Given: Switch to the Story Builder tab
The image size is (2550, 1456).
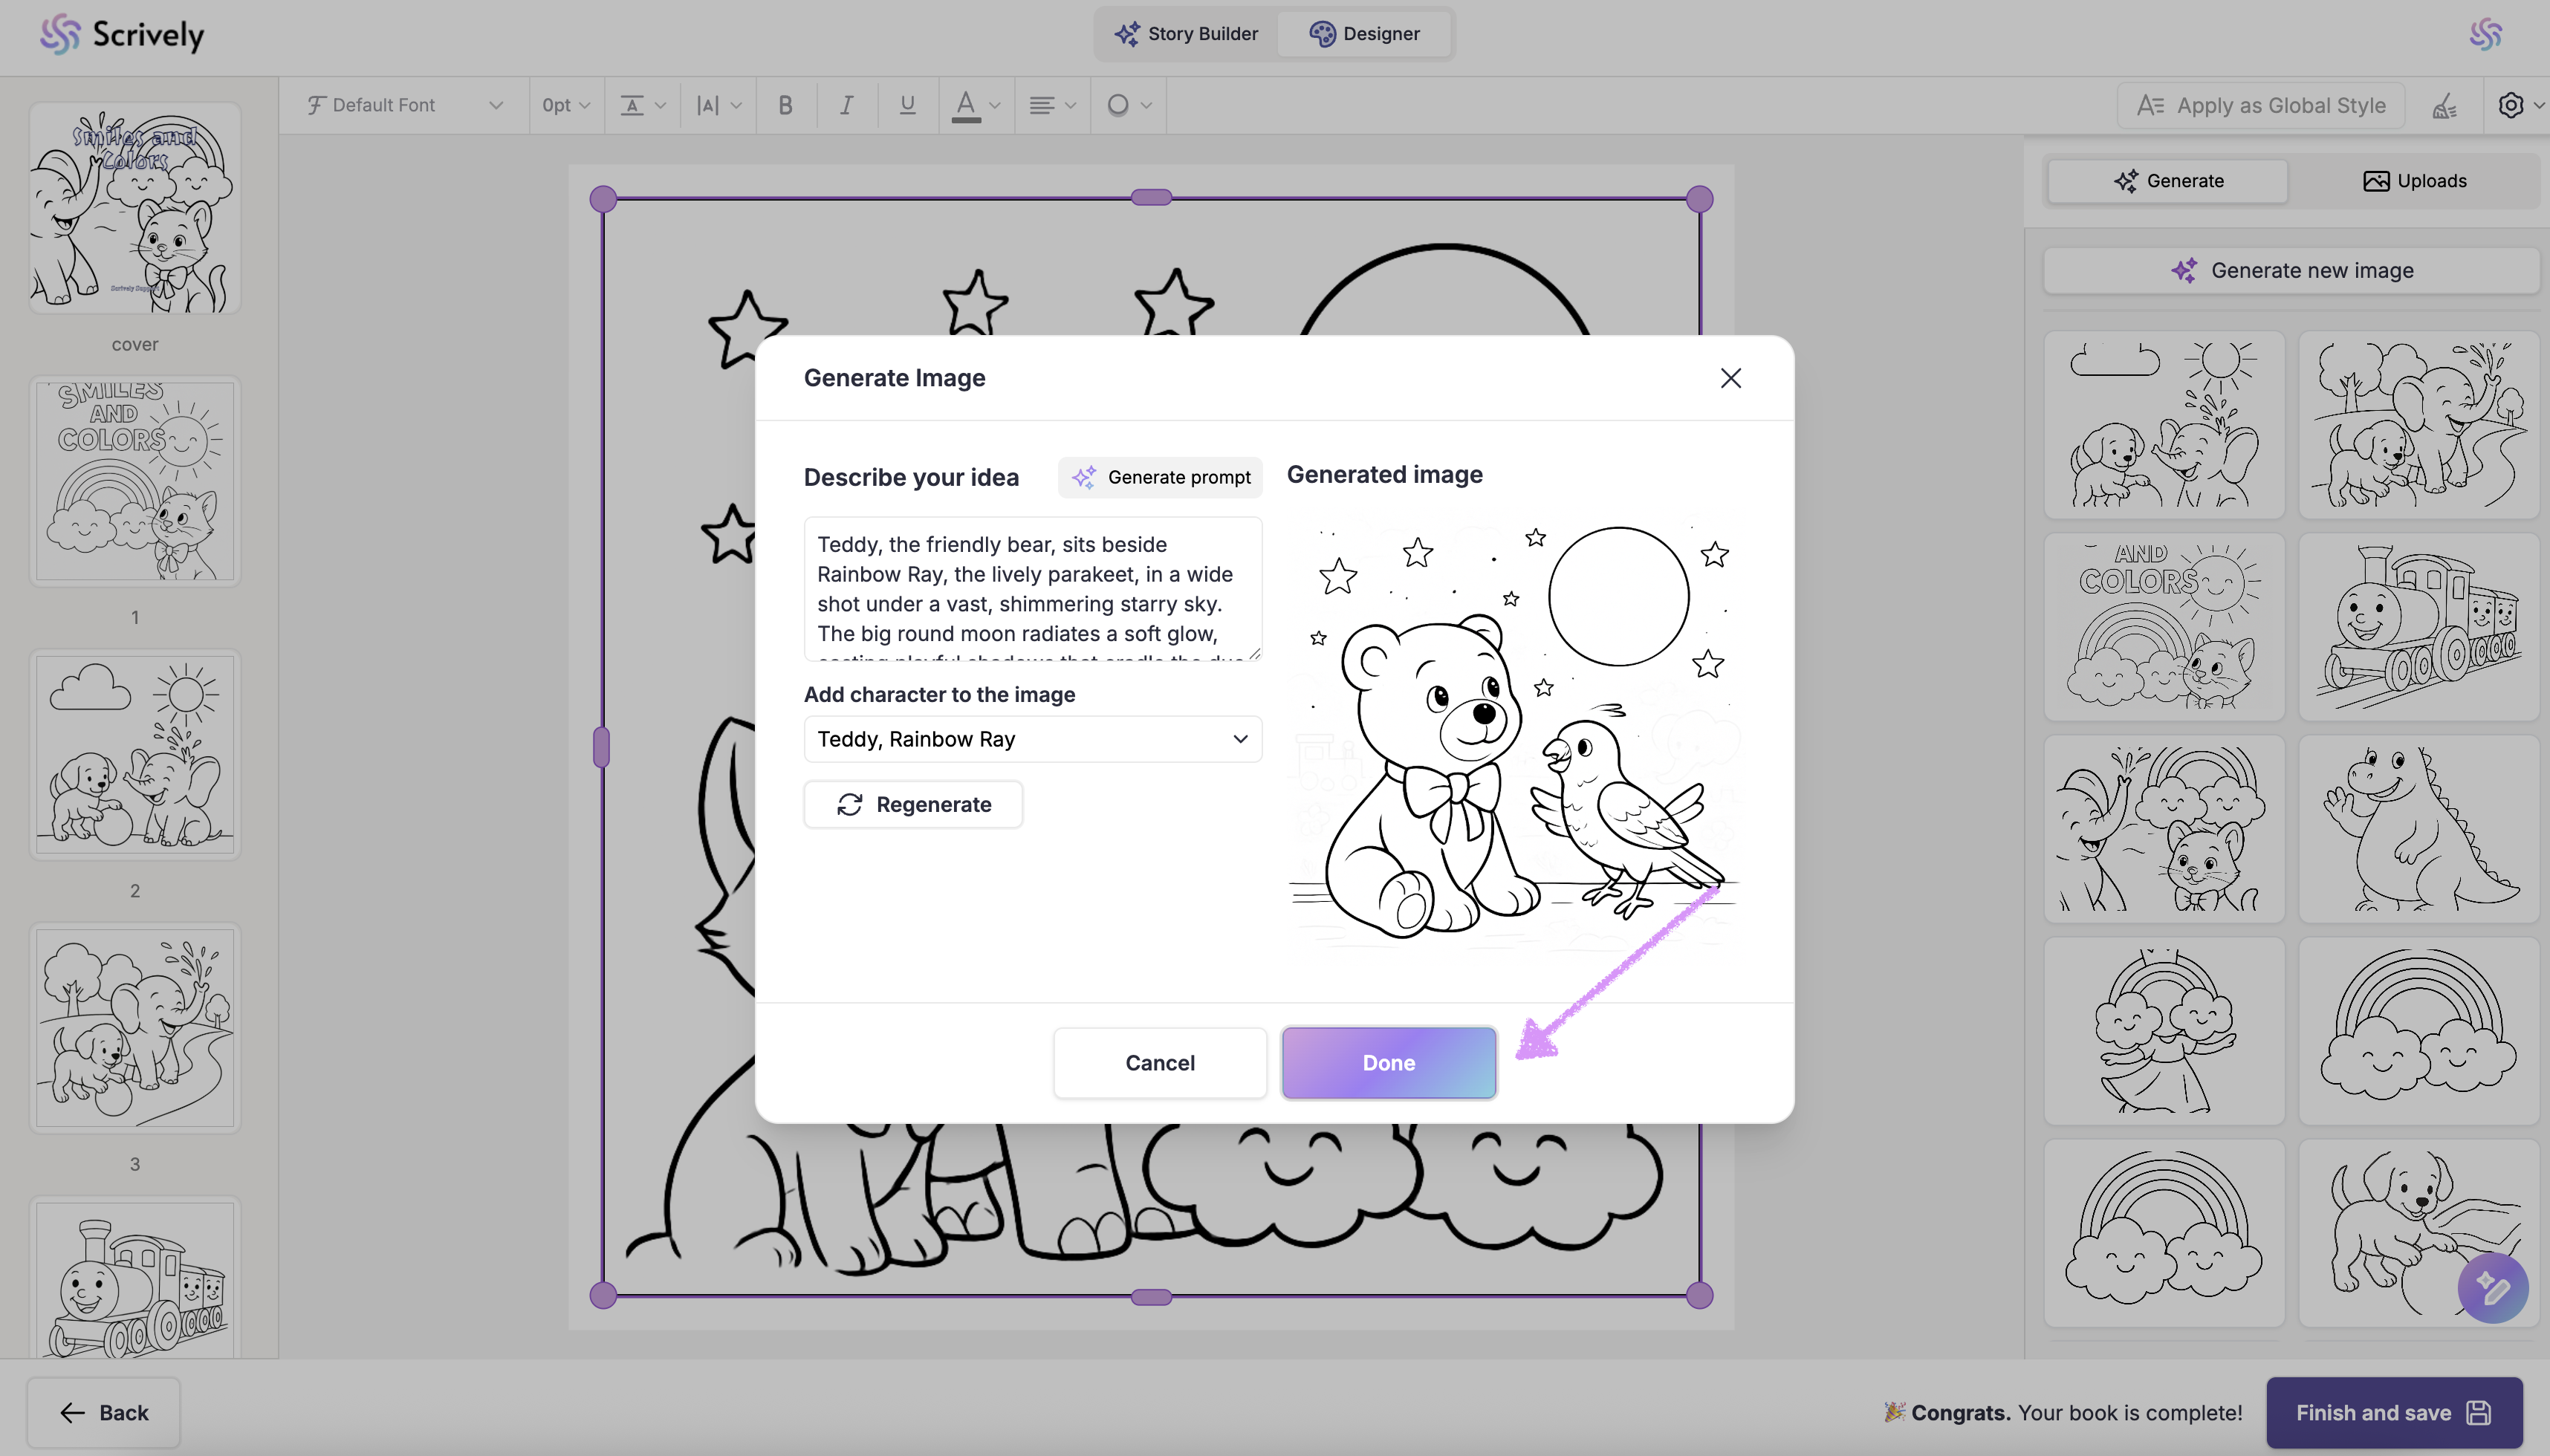Looking at the screenshot, I should (x=1186, y=34).
